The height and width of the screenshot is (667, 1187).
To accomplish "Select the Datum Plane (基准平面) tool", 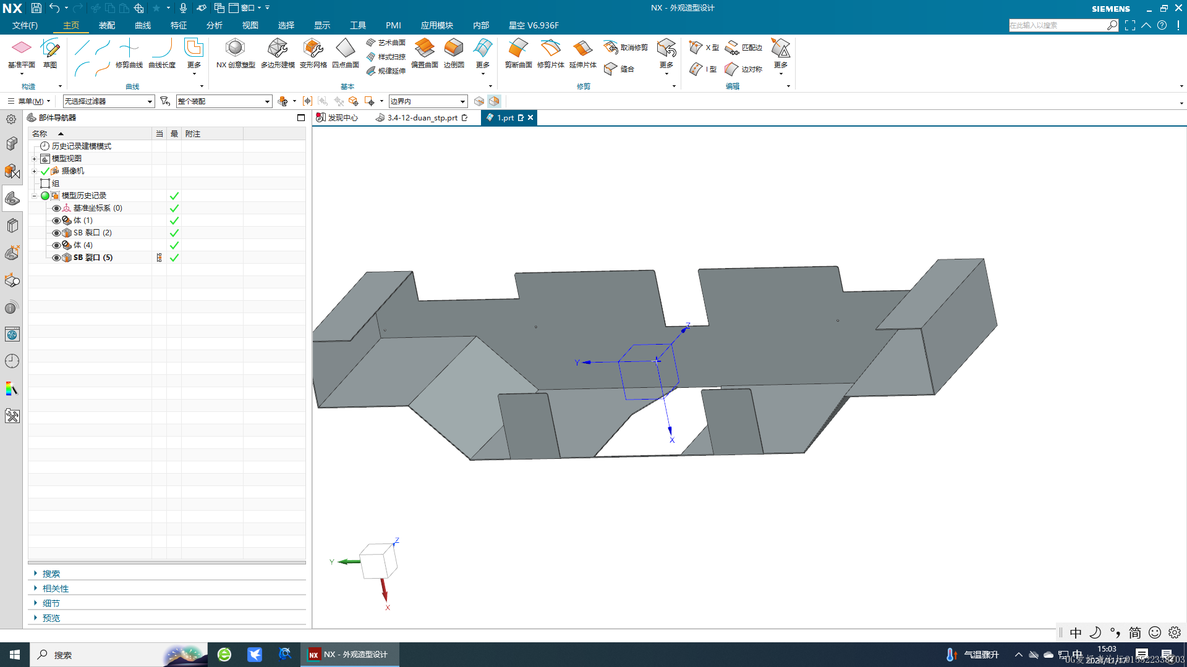I will tap(21, 53).
